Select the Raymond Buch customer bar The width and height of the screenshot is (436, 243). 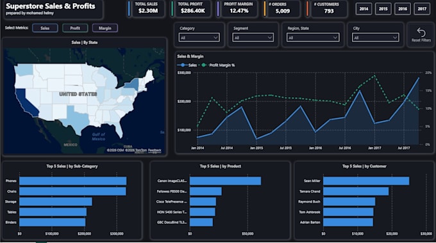(x=349, y=201)
